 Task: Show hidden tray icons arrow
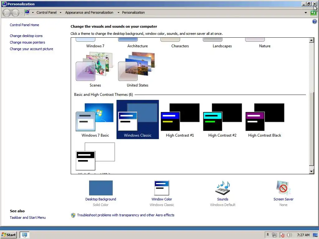(268, 235)
